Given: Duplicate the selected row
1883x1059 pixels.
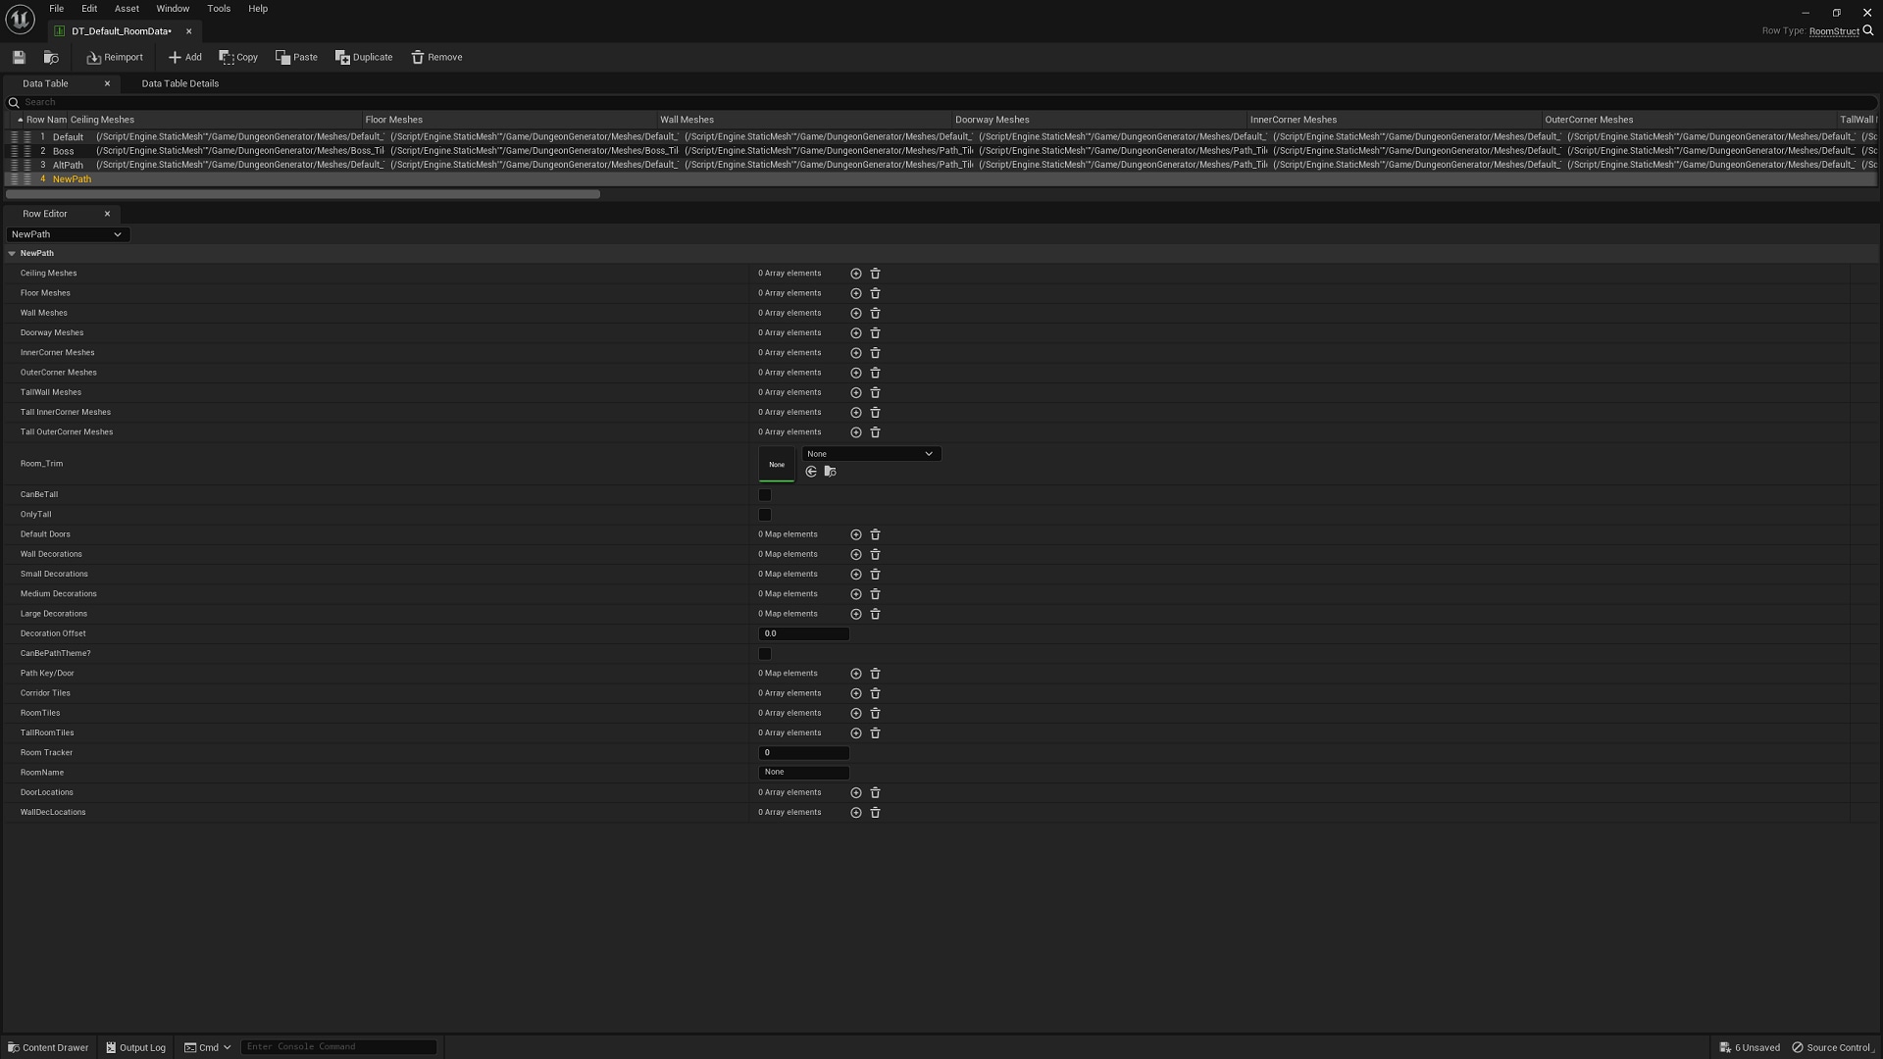Looking at the screenshot, I should click(x=364, y=57).
